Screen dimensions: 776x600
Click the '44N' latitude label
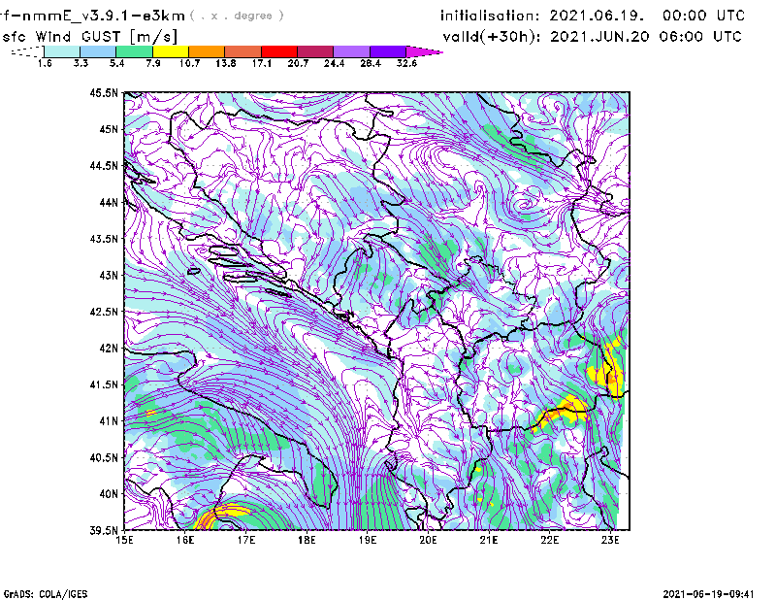pyautogui.click(x=109, y=202)
